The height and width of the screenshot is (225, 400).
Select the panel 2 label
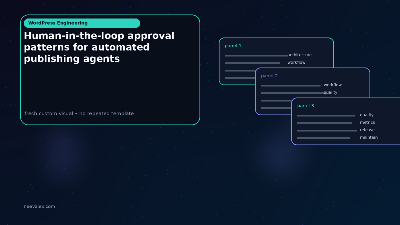click(269, 76)
